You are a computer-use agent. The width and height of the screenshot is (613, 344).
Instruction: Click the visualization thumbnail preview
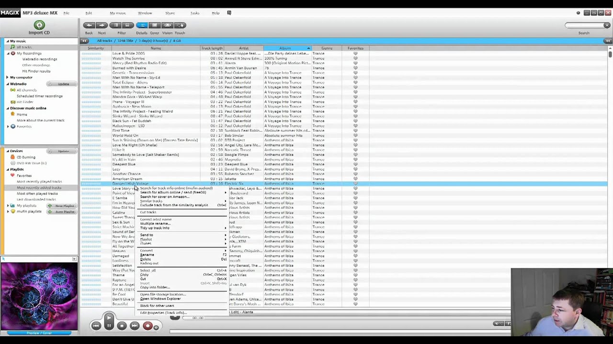coord(39,296)
